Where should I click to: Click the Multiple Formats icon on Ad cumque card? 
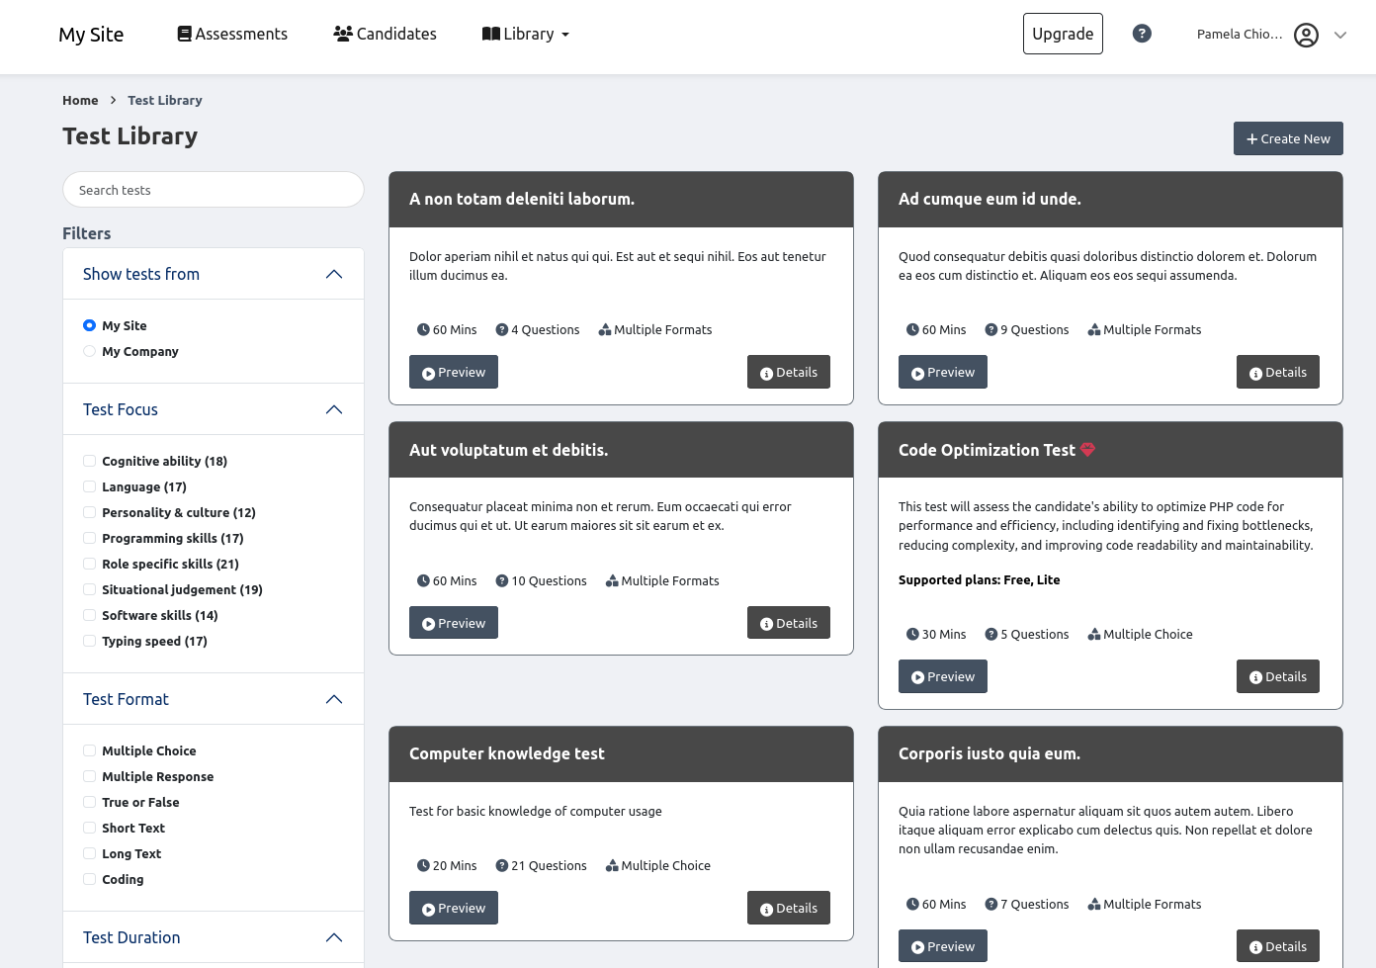(1094, 330)
